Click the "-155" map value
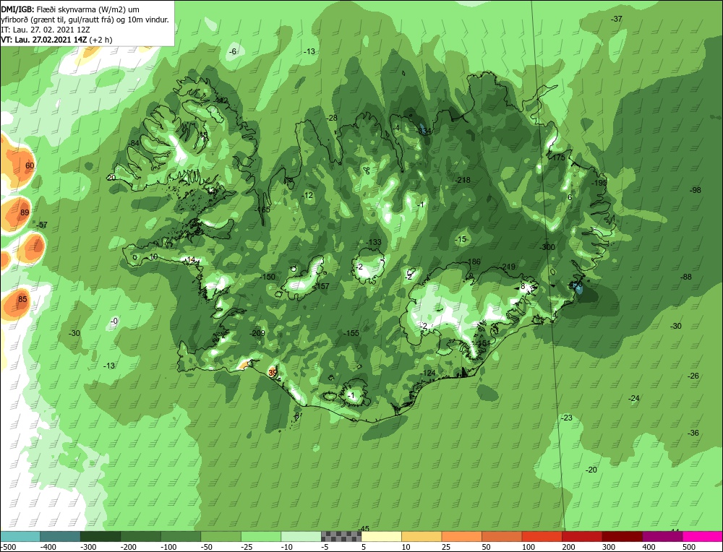 351,334
